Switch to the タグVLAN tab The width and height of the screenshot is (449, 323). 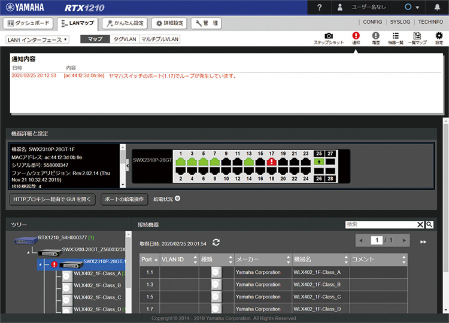125,39
